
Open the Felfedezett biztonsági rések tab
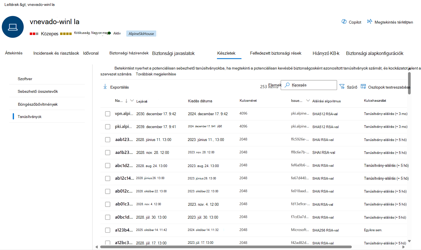click(x=276, y=53)
